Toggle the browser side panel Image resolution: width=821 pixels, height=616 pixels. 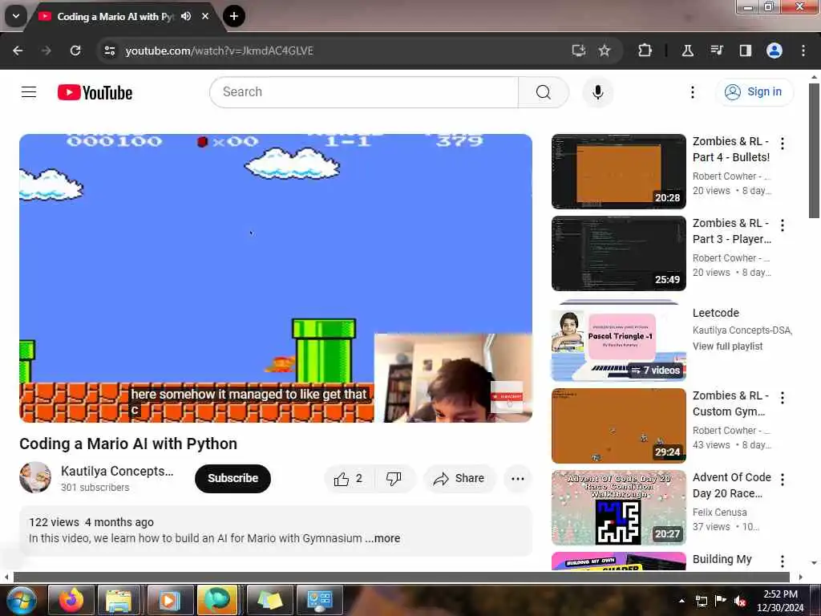click(745, 51)
